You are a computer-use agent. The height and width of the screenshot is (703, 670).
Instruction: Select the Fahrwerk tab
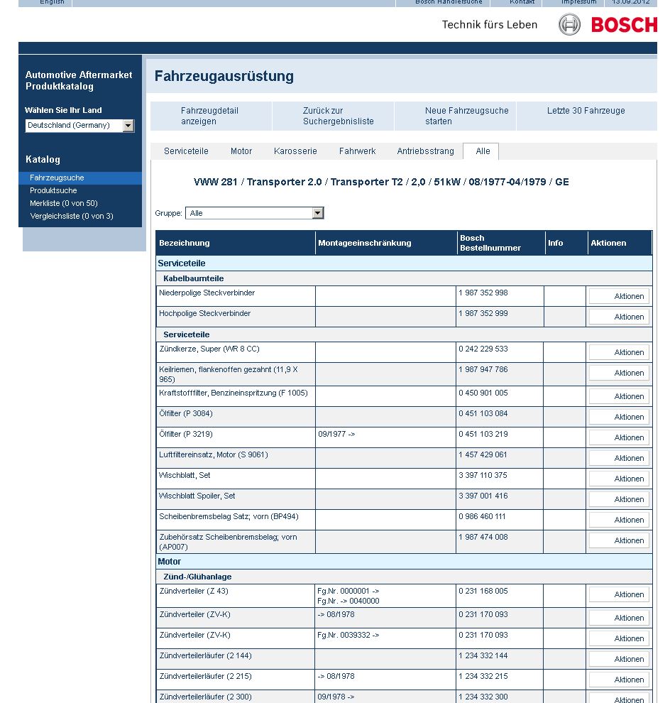click(357, 151)
